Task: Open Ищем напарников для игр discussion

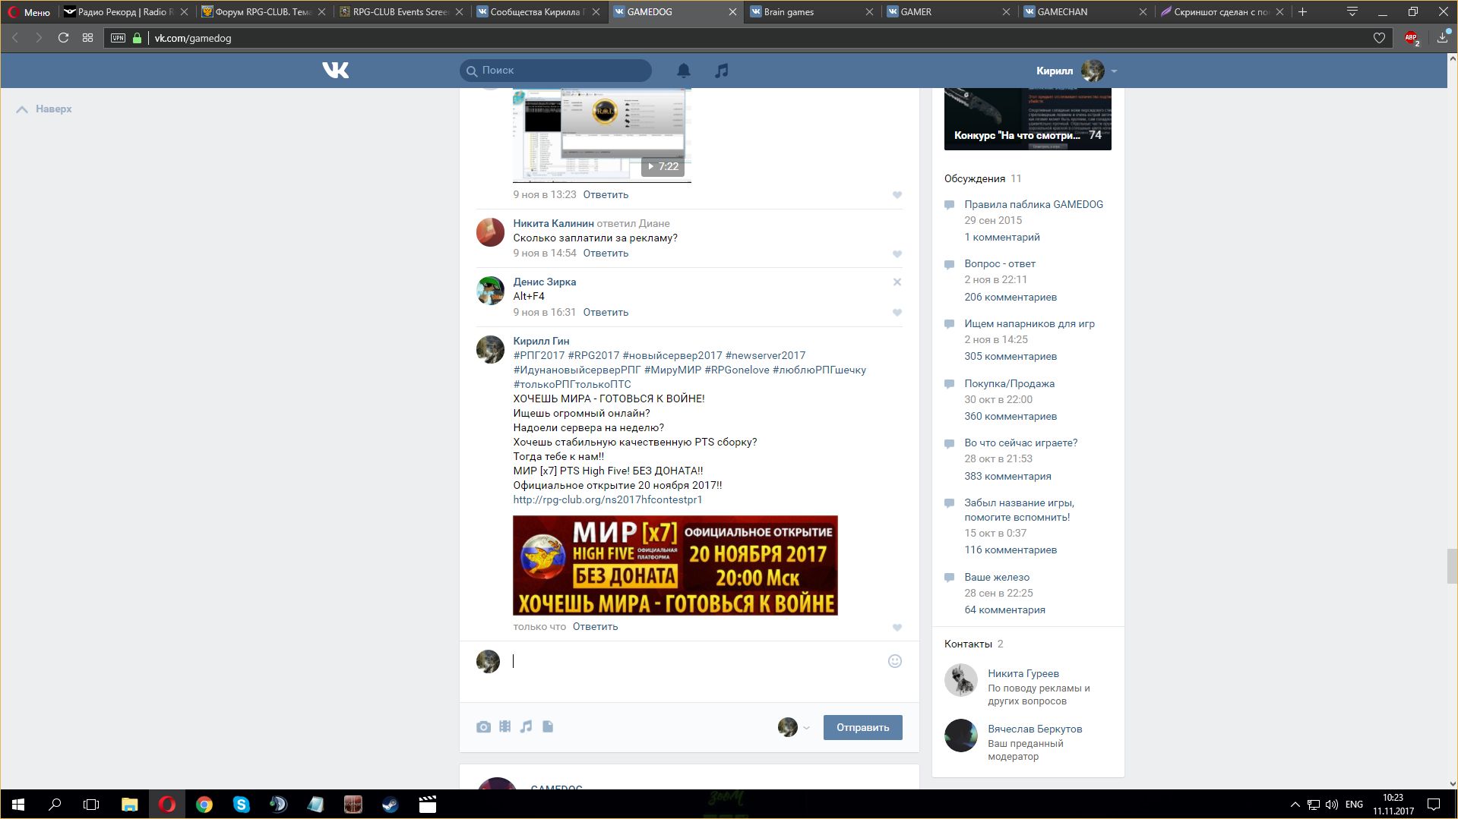Action: pos(1029,324)
